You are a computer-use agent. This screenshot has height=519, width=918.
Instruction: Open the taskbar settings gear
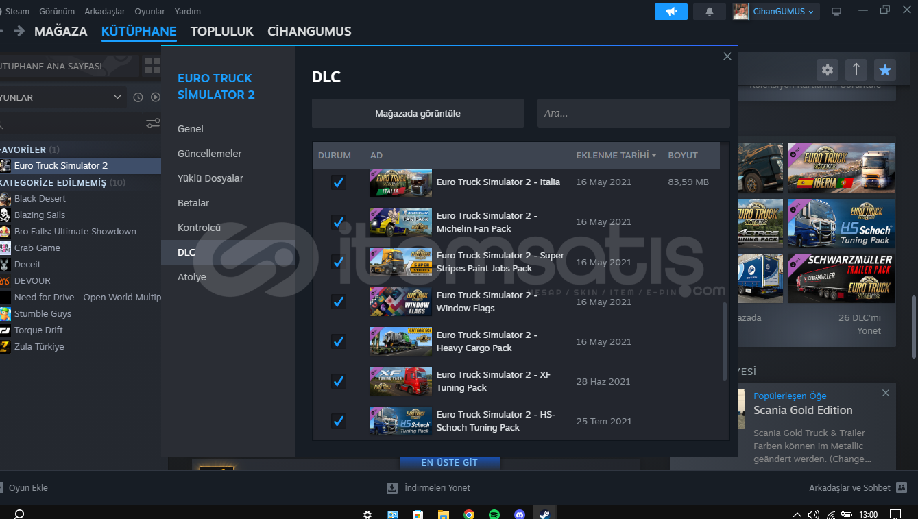pyautogui.click(x=367, y=514)
